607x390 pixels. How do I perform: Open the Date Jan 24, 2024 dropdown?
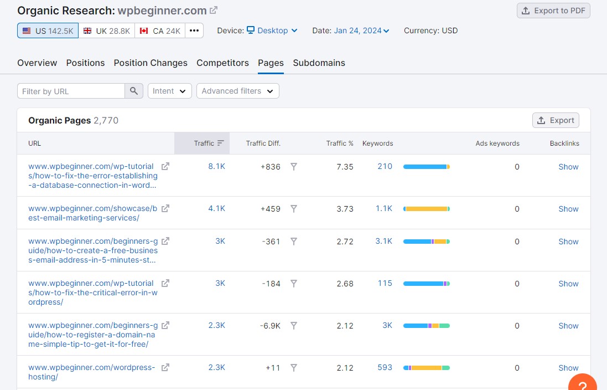pos(361,30)
